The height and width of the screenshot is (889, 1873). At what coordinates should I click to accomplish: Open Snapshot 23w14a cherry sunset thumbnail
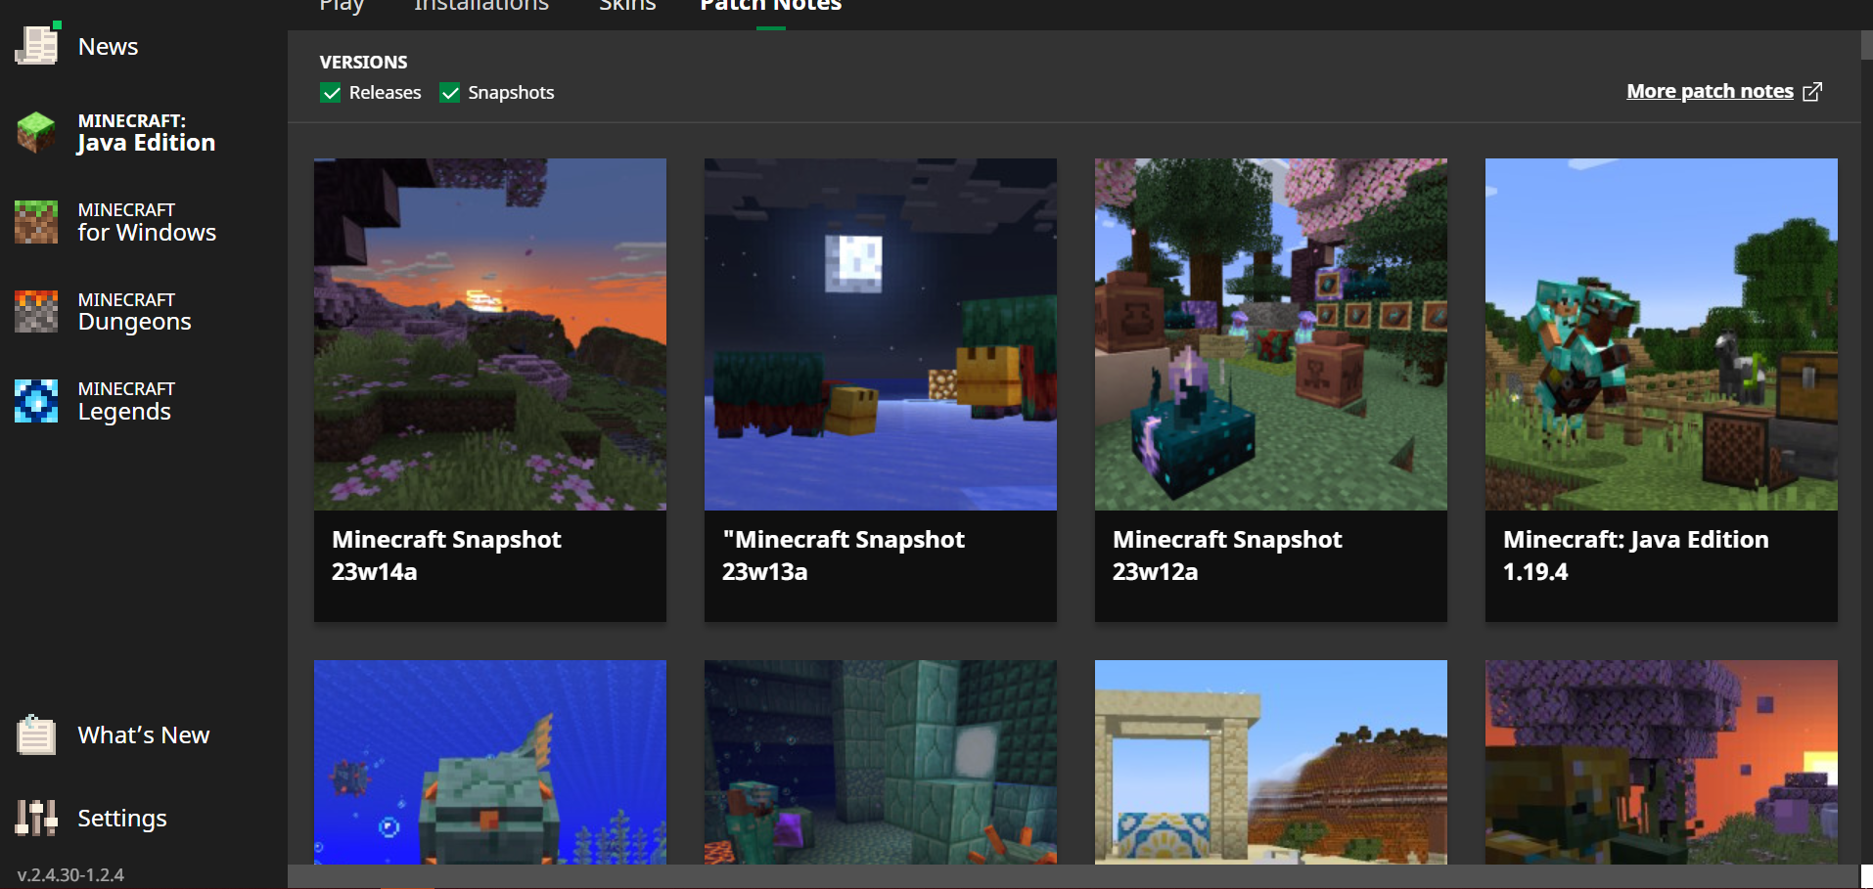[490, 334]
